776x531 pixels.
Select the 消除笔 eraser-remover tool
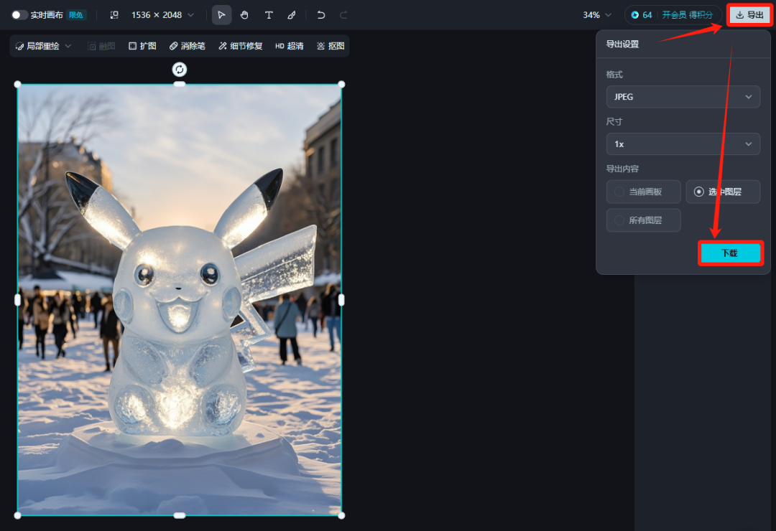(x=187, y=45)
